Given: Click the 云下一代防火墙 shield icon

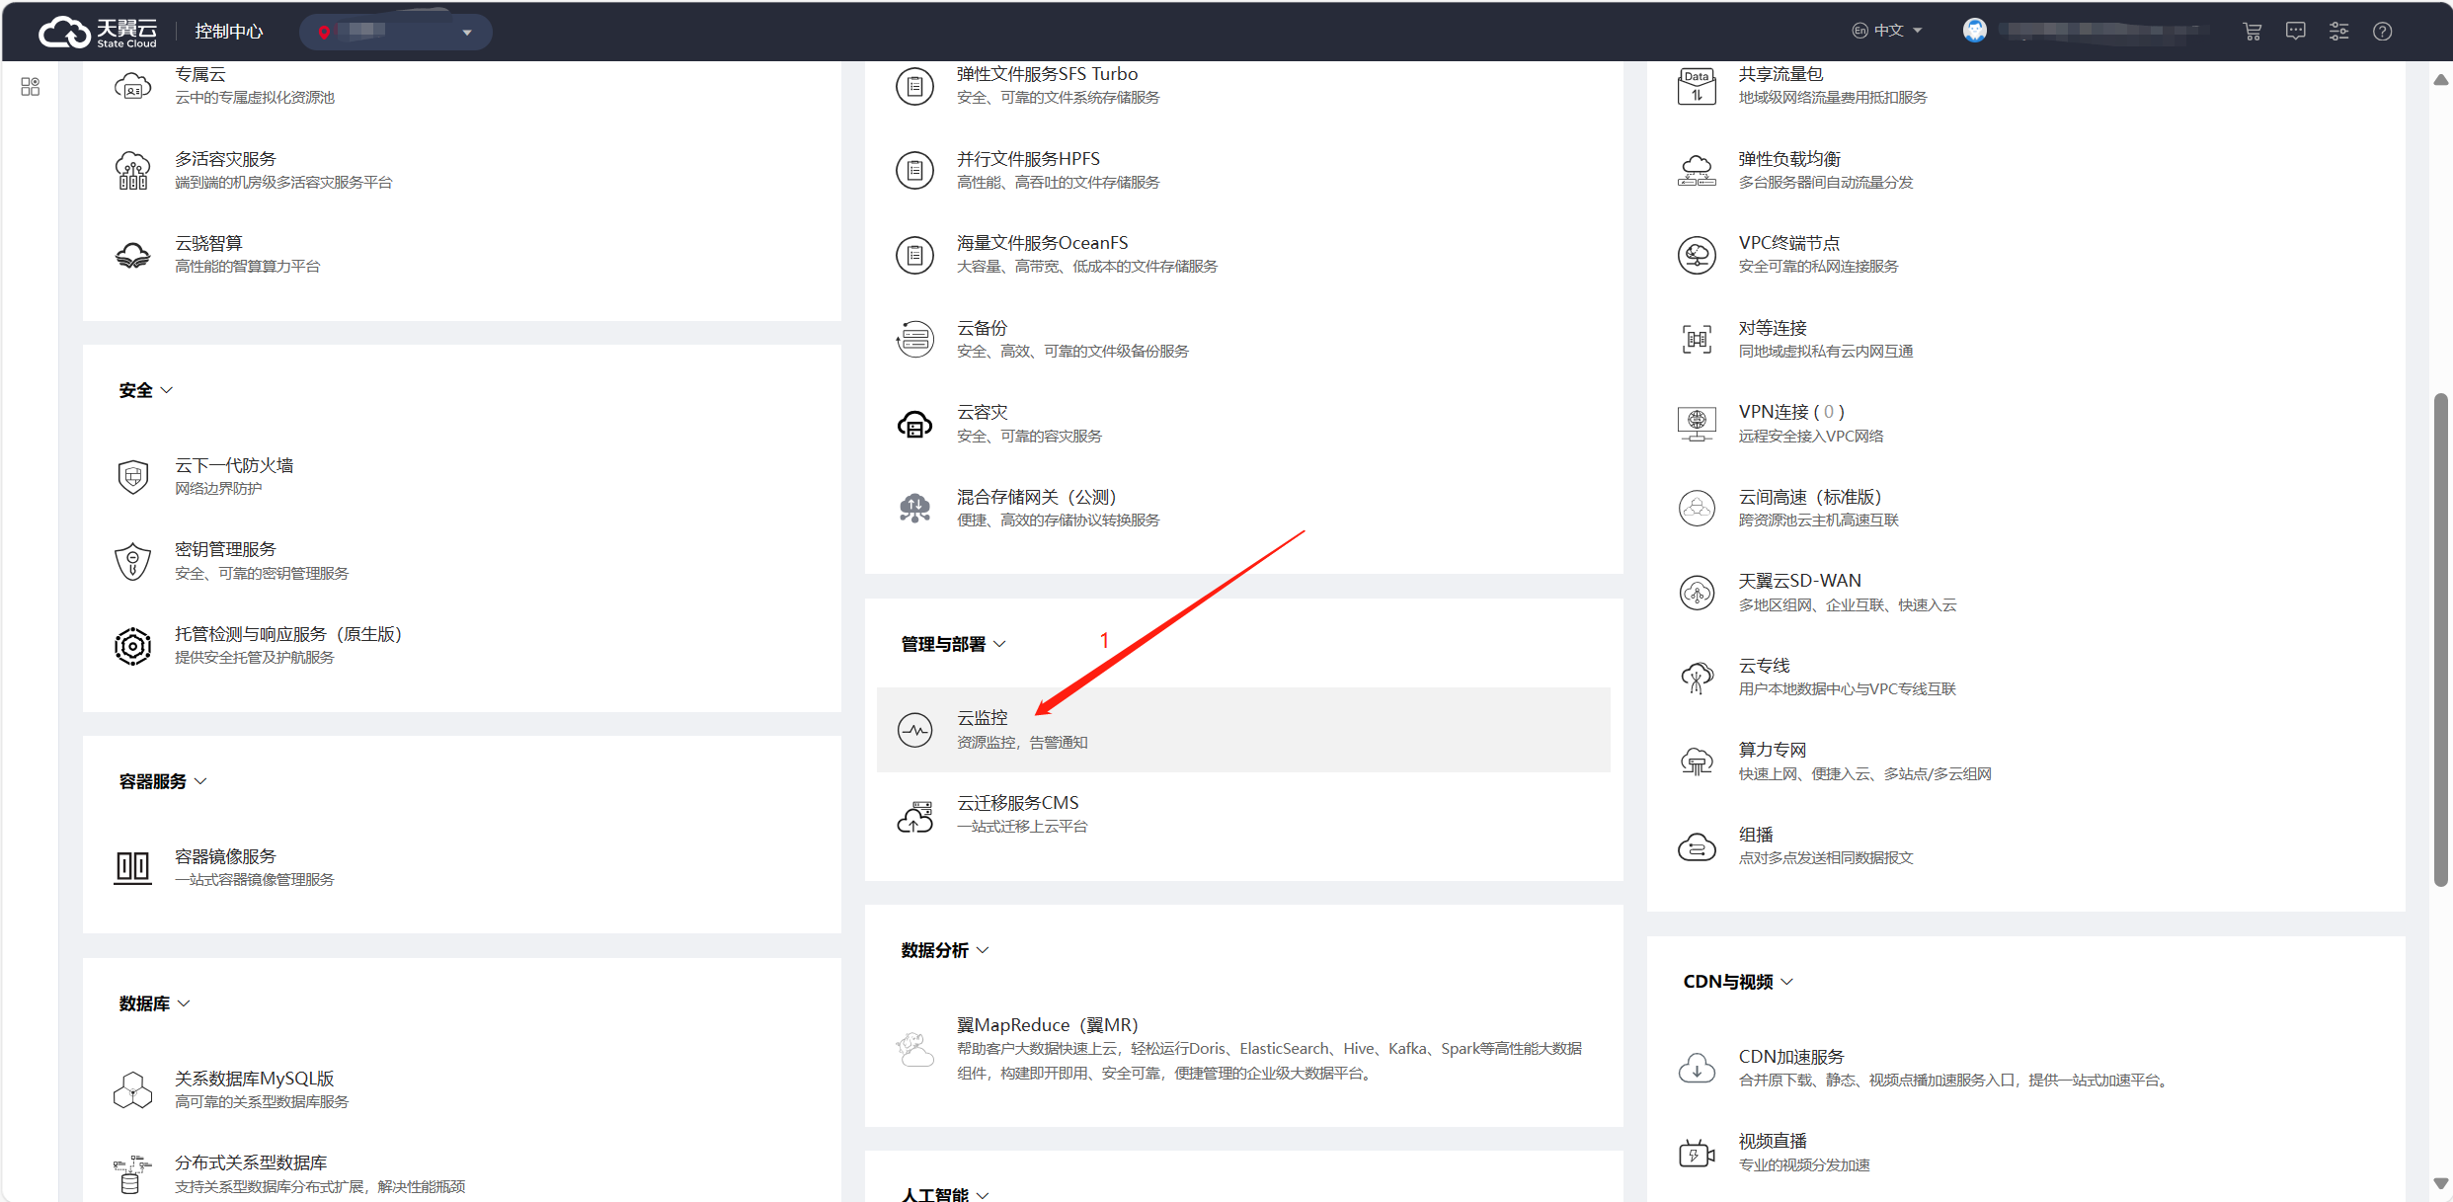Looking at the screenshot, I should coord(133,477).
